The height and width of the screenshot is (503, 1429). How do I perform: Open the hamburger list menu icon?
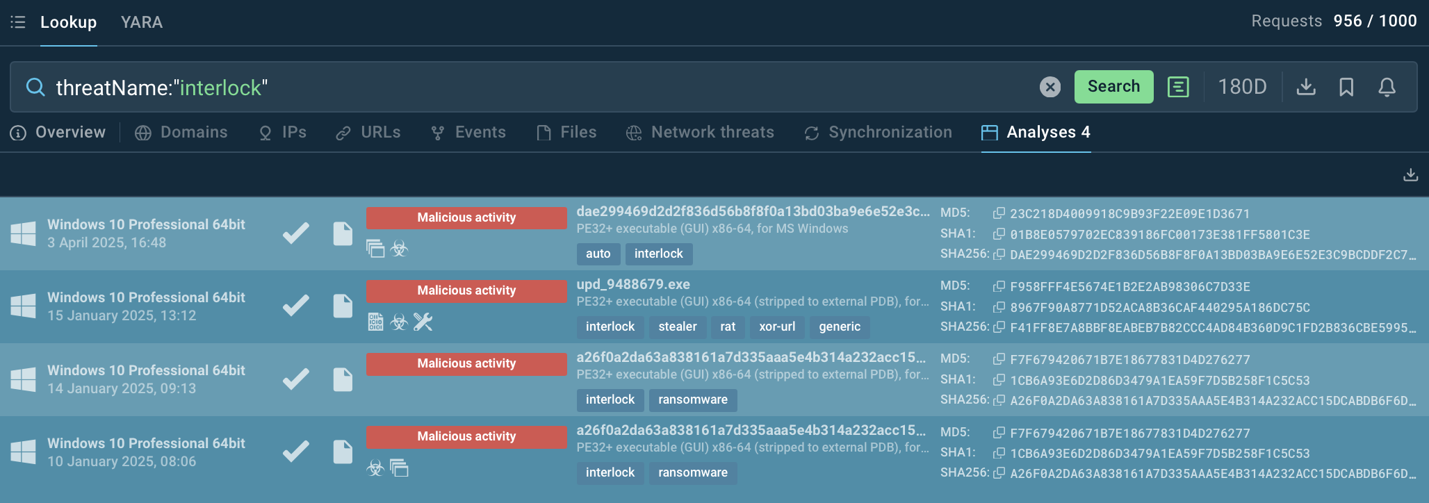pos(18,22)
